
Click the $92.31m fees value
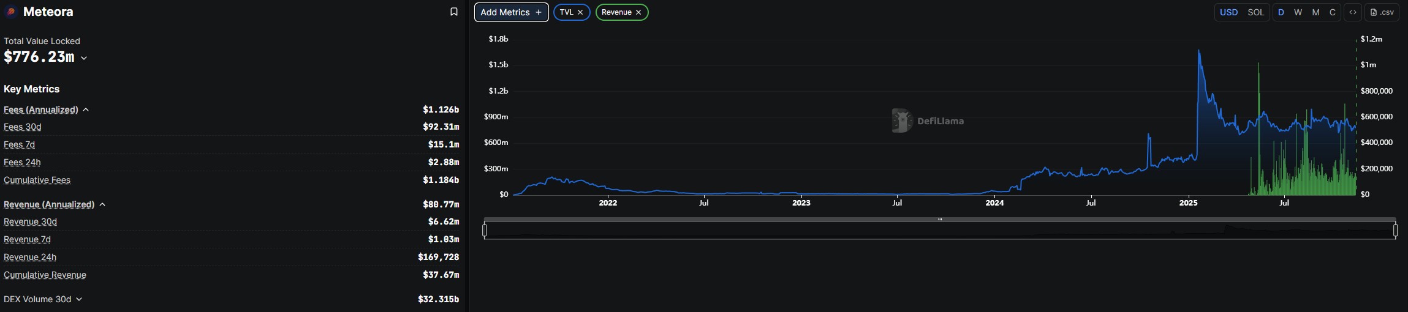pyautogui.click(x=441, y=127)
